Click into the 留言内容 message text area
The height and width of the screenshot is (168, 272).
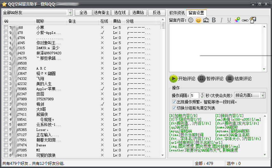216,48
